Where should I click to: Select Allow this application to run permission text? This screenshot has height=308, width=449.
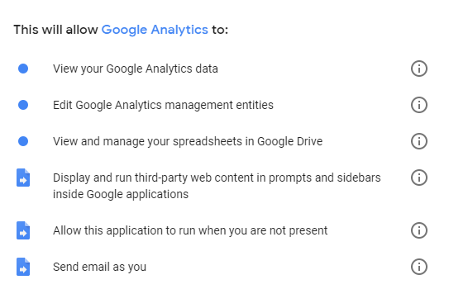[190, 230]
